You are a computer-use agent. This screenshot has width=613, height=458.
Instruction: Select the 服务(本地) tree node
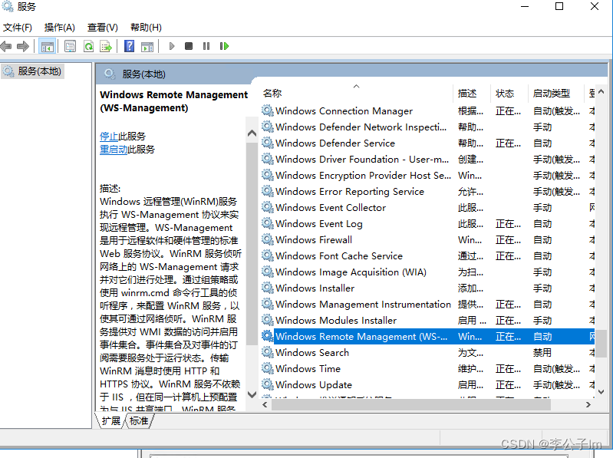pyautogui.click(x=32, y=71)
